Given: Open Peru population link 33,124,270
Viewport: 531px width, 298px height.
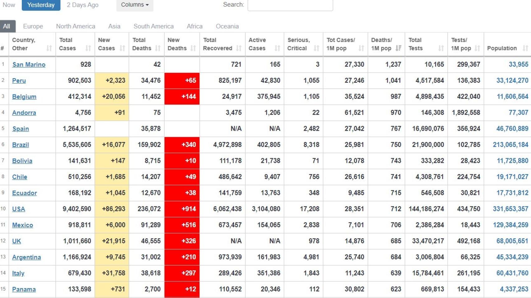Looking at the screenshot, I should click(x=512, y=80).
